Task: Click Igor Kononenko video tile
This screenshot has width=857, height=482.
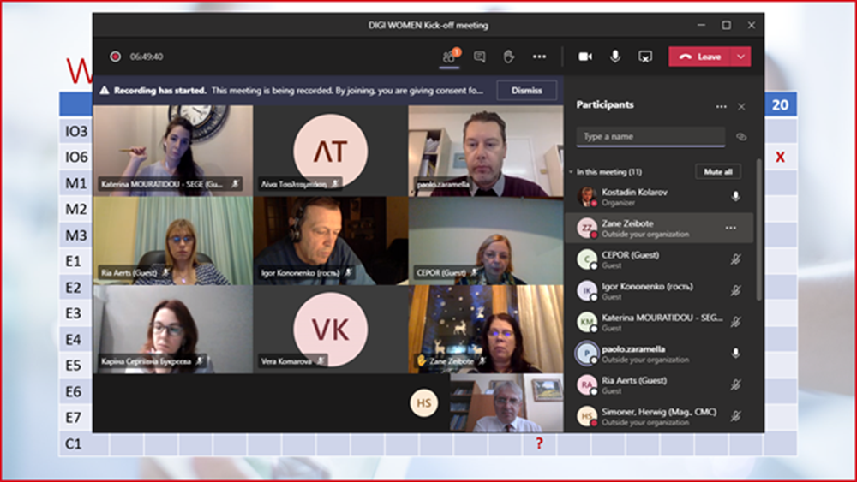Action: coord(331,241)
